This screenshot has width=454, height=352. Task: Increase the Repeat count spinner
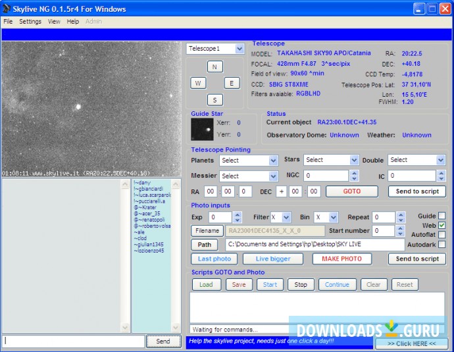pos(401,214)
